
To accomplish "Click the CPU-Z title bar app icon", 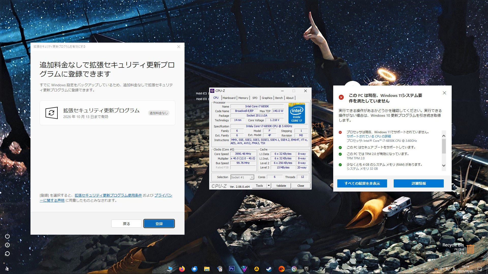I will tap(212, 91).
